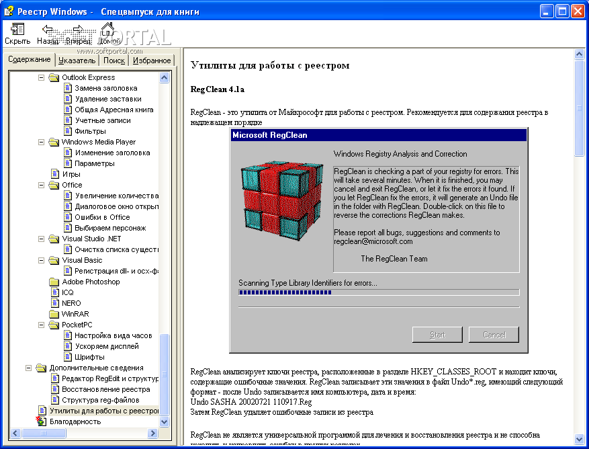The width and height of the screenshot is (589, 449).
Task: Click the Windows Media Player folder icon
Action: 54,142
